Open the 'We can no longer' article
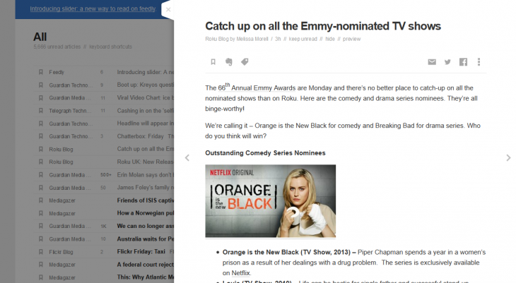The height and width of the screenshot is (283, 516). point(145,226)
